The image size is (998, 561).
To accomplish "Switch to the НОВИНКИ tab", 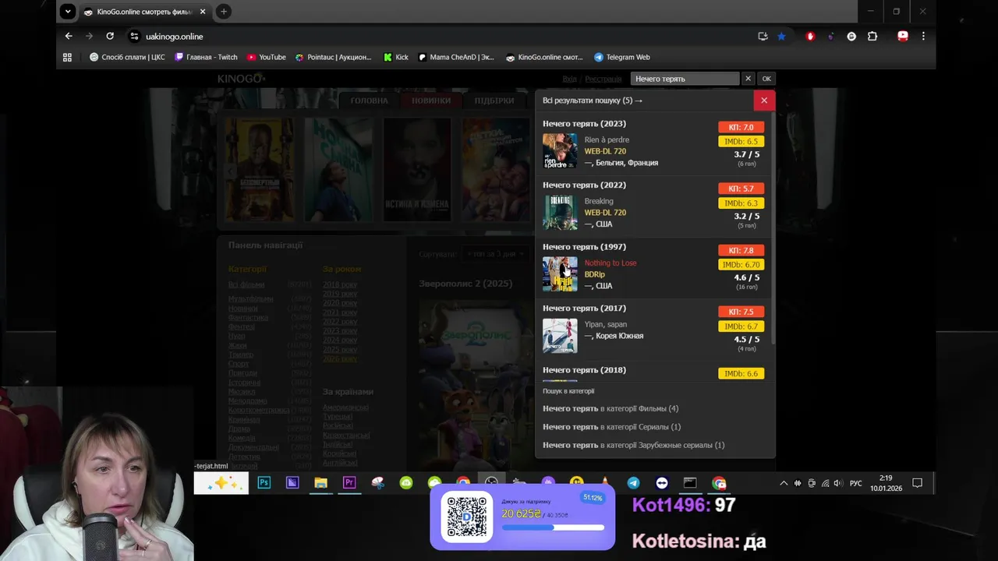I will [x=431, y=101].
